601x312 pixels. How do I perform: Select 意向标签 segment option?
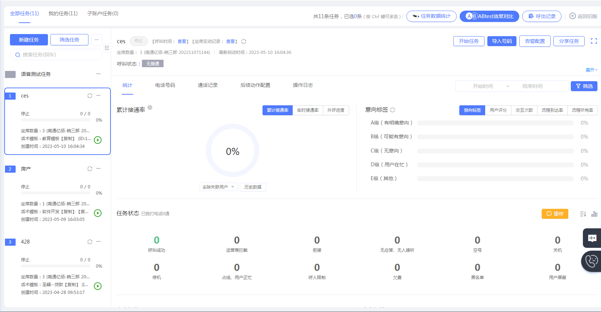pyautogui.click(x=472, y=110)
